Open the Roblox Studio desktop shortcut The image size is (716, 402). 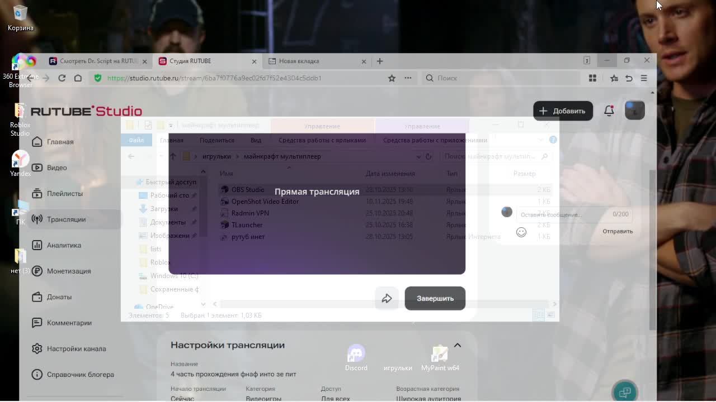pos(20,119)
